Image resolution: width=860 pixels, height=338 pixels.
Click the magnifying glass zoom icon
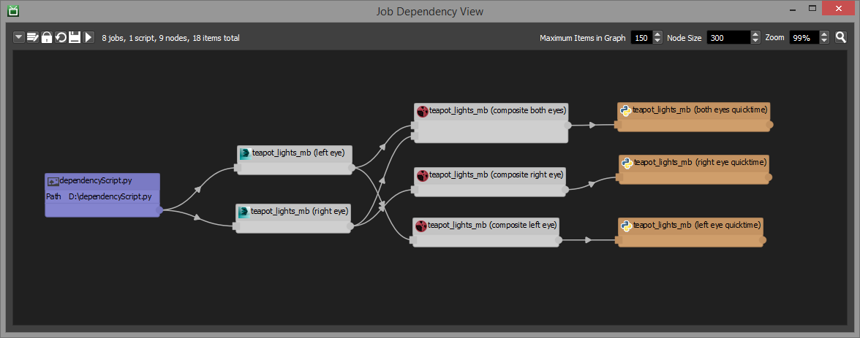click(841, 37)
